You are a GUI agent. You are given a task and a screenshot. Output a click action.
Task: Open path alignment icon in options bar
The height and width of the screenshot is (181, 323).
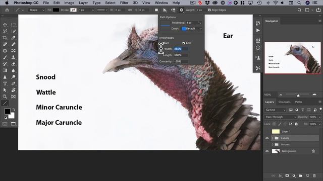coord(165,10)
